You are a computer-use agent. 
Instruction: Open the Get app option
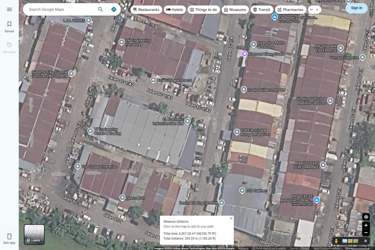(x=9, y=238)
